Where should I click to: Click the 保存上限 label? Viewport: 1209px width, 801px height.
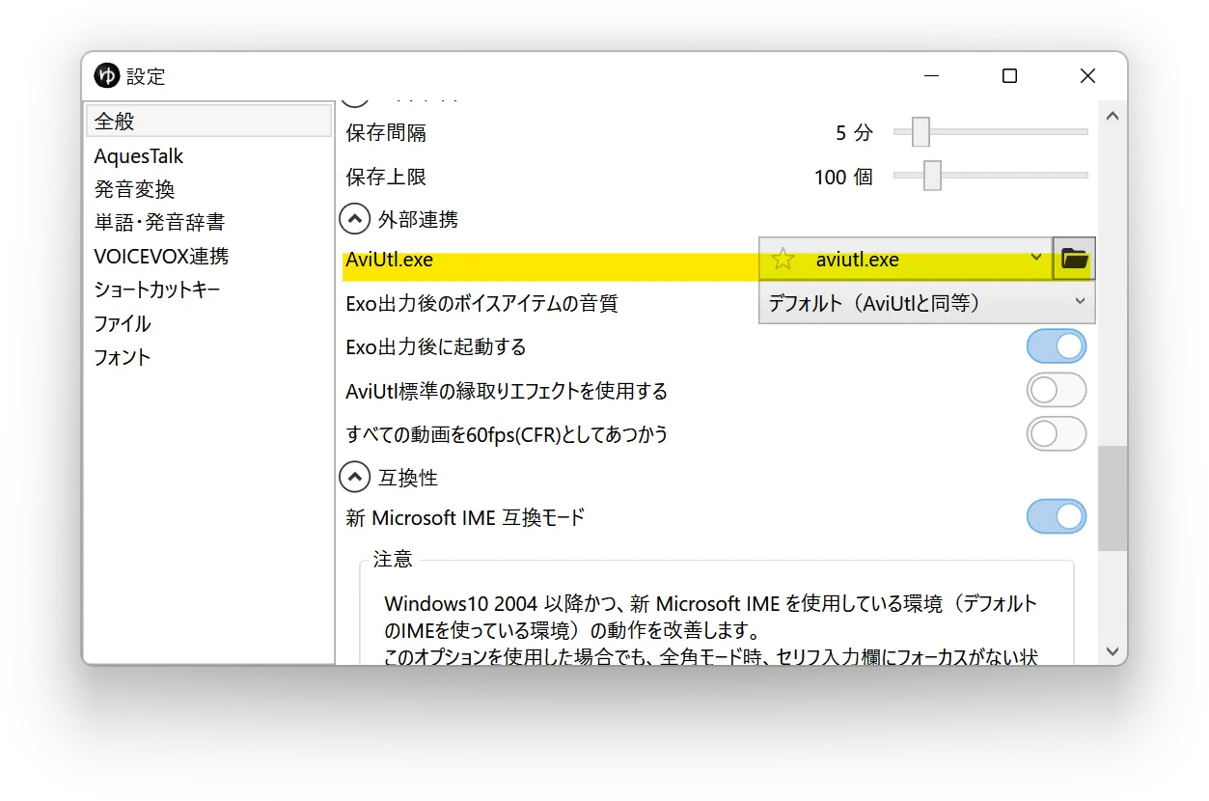(386, 177)
